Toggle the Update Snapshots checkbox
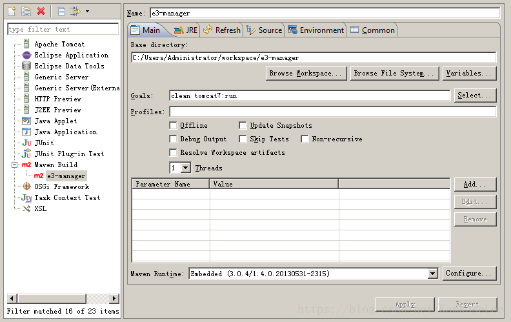The width and height of the screenshot is (511, 322). pos(243,125)
